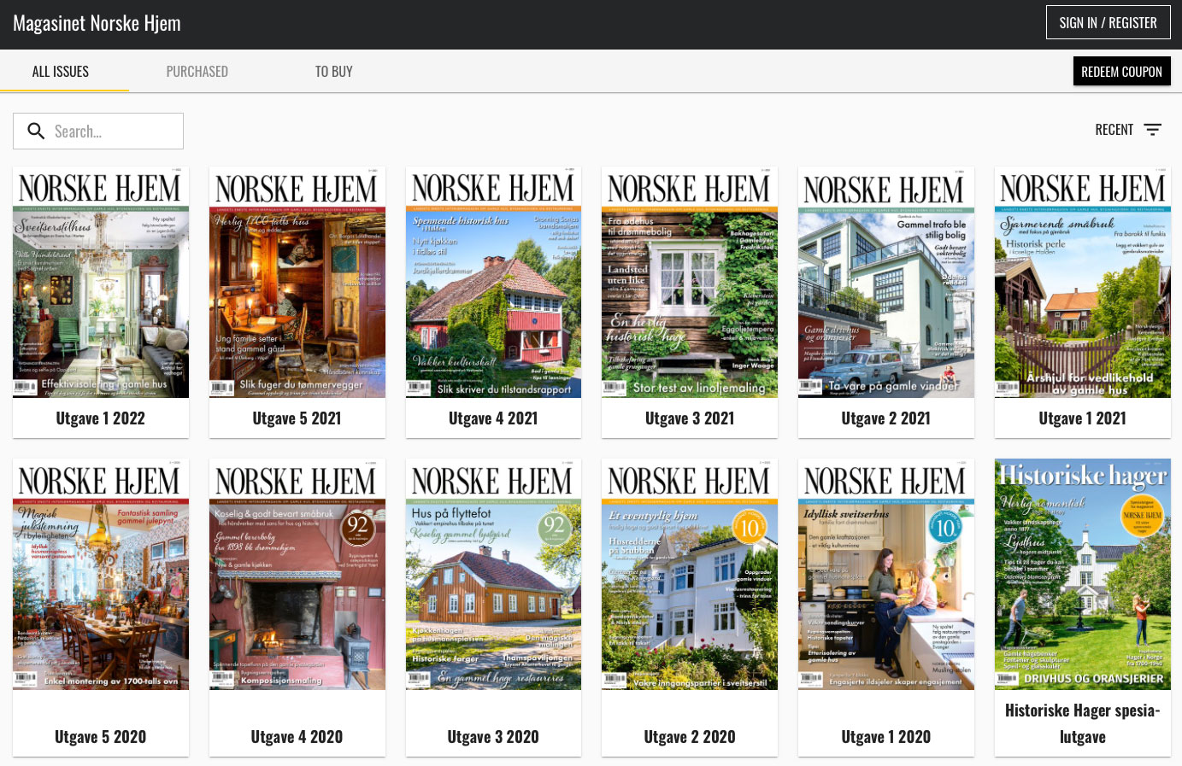Viewport: 1182px width, 766px height.
Task: Open the Utgave 3 2020 cover thumbnail
Action: [493, 575]
